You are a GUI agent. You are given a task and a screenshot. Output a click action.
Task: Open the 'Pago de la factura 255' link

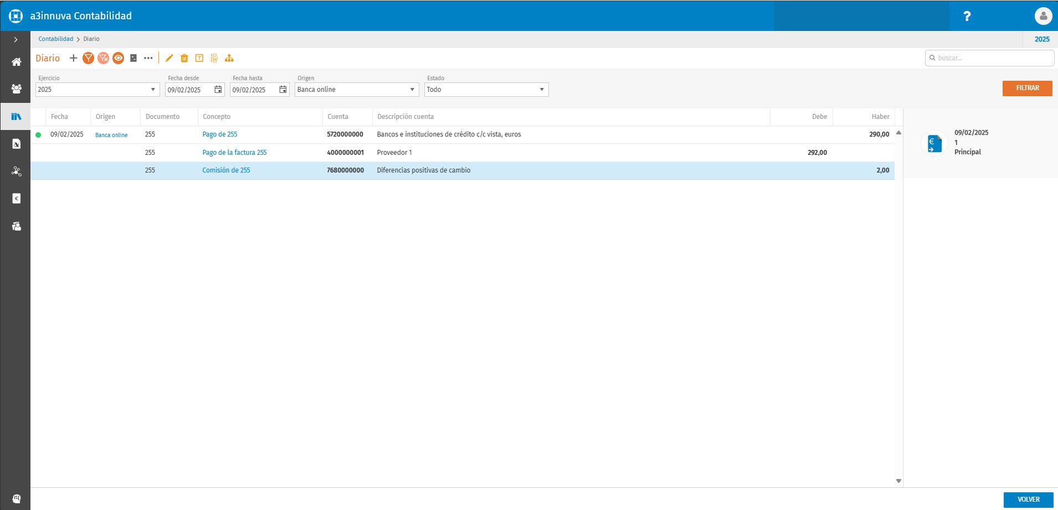[234, 153]
